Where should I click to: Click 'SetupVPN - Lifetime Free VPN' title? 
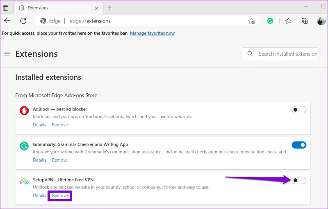tap(63, 180)
